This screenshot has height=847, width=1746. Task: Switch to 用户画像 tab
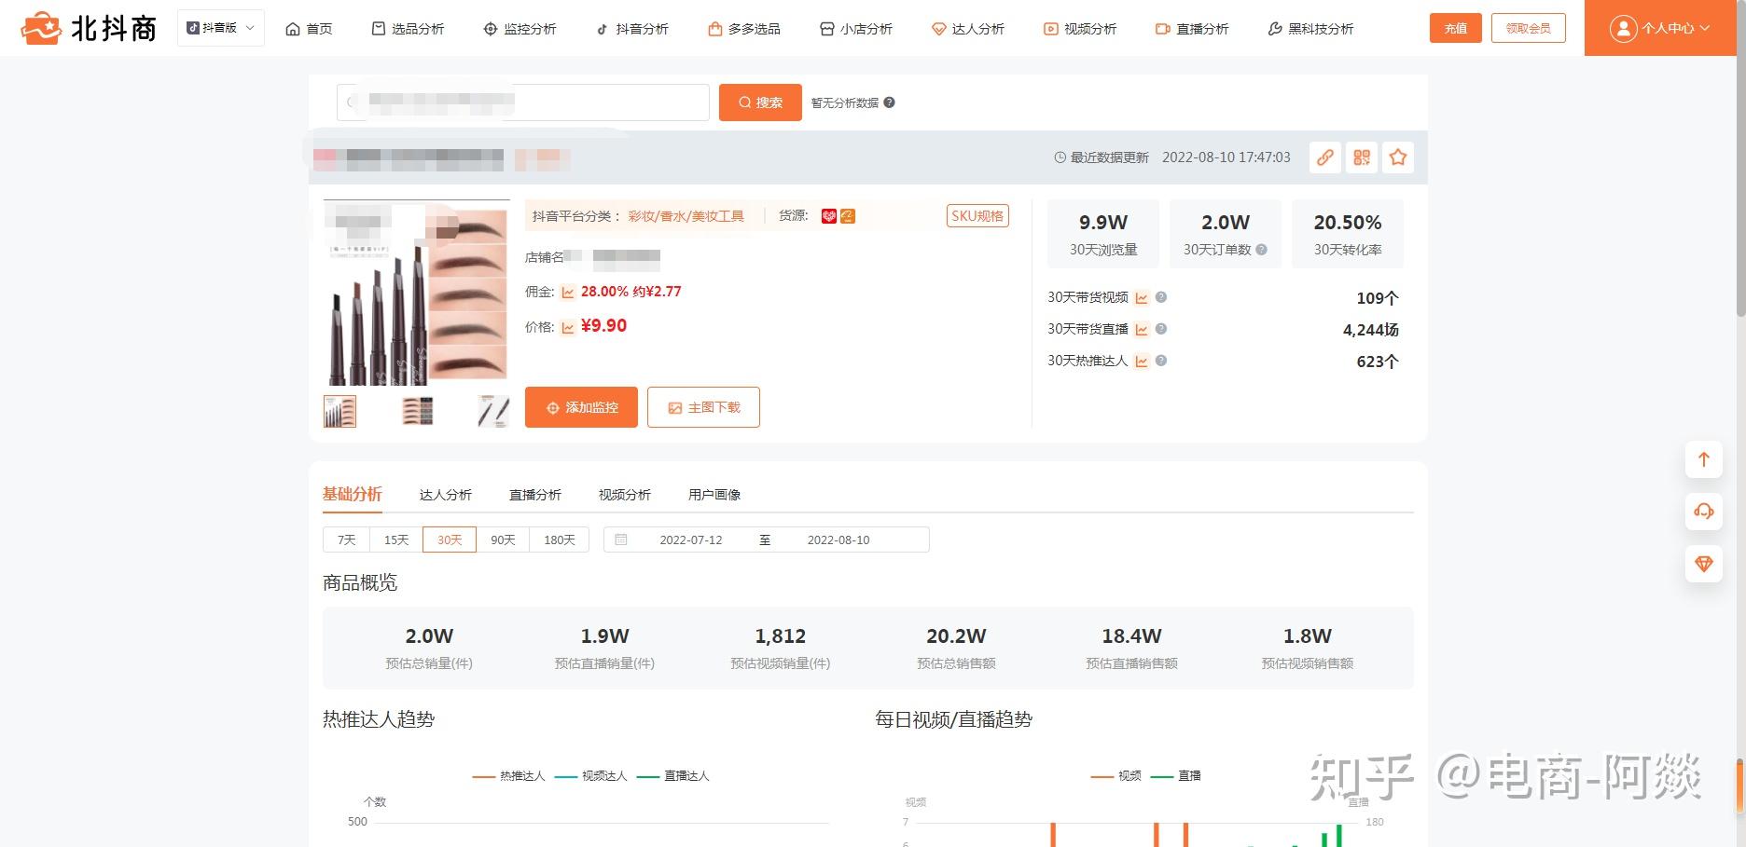pyautogui.click(x=714, y=495)
